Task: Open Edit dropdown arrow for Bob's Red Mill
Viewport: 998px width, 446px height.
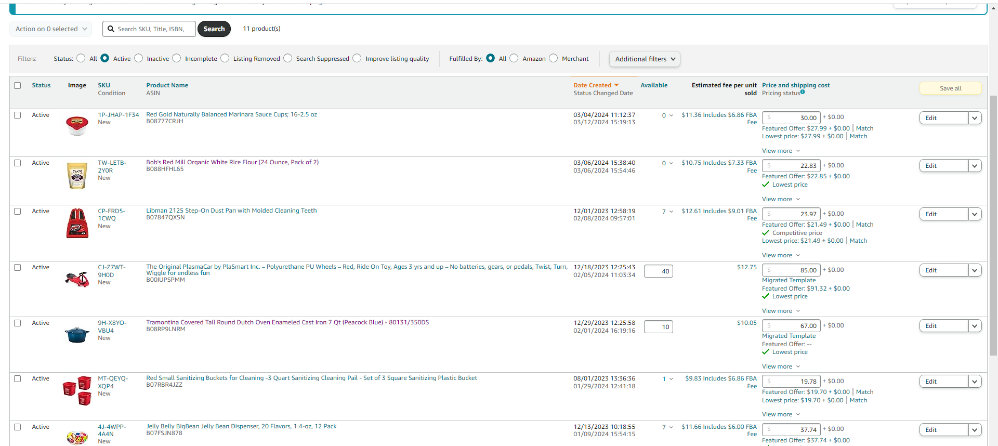Action: pyautogui.click(x=975, y=166)
